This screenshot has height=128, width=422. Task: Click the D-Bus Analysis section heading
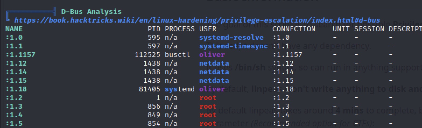(91, 12)
